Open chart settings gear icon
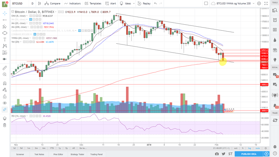Screen dimensions: 279x157 [259, 3]
